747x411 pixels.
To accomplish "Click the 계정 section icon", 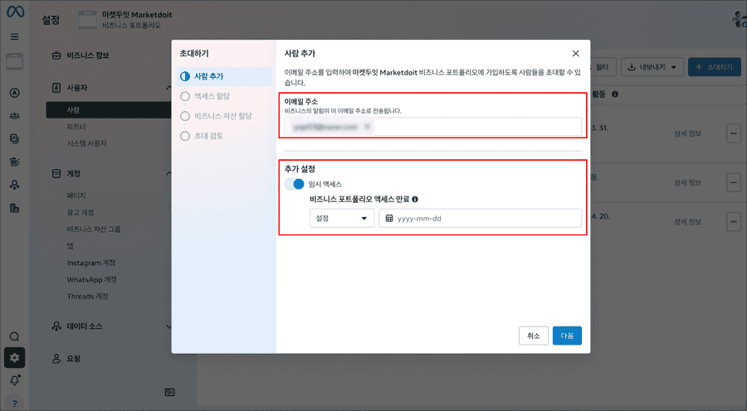I will (x=56, y=174).
